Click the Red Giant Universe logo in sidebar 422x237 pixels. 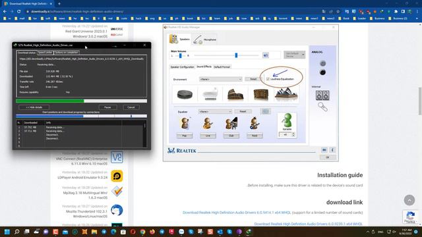117,32
